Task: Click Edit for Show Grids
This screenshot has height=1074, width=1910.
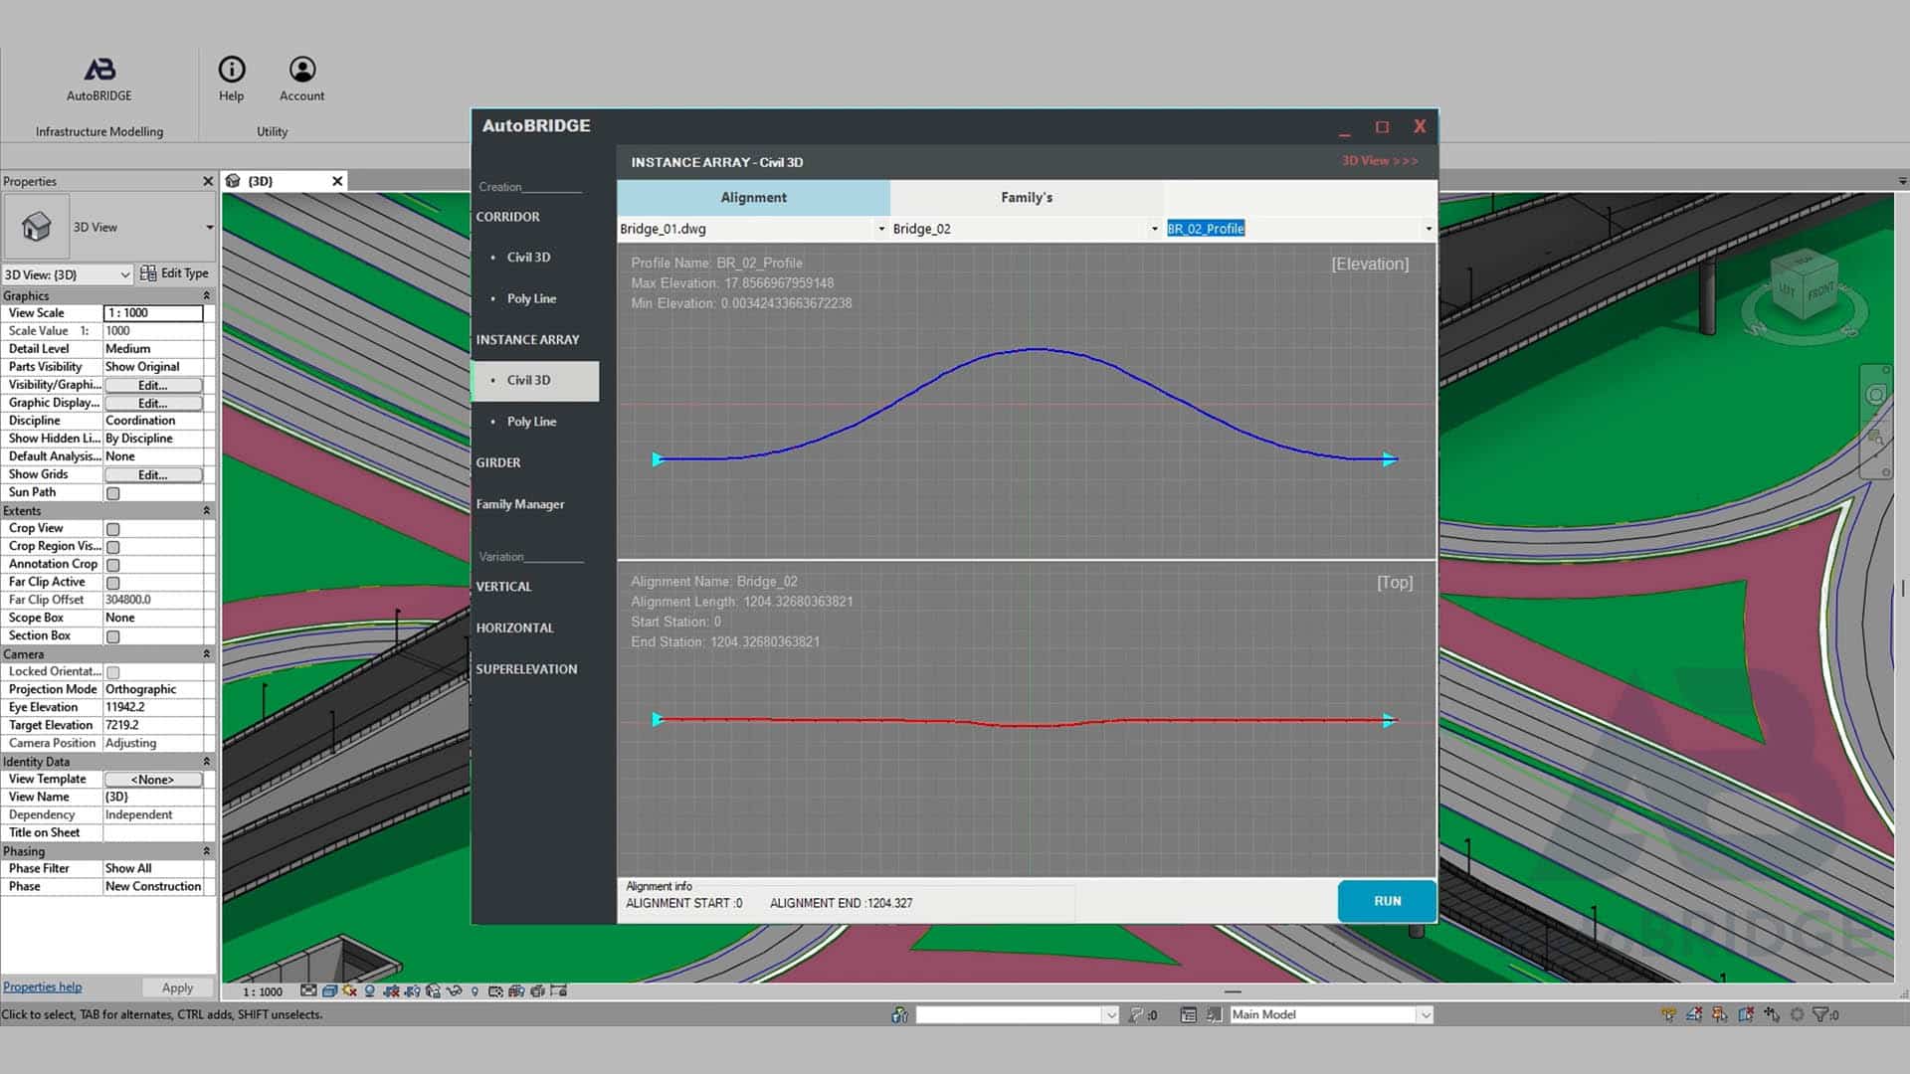Action: click(x=153, y=475)
